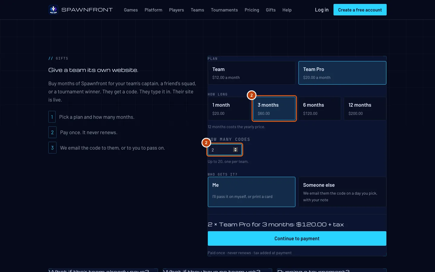Screen dimensions: 435x272
Task: Set recipient to Me
Action: (x=252, y=192)
